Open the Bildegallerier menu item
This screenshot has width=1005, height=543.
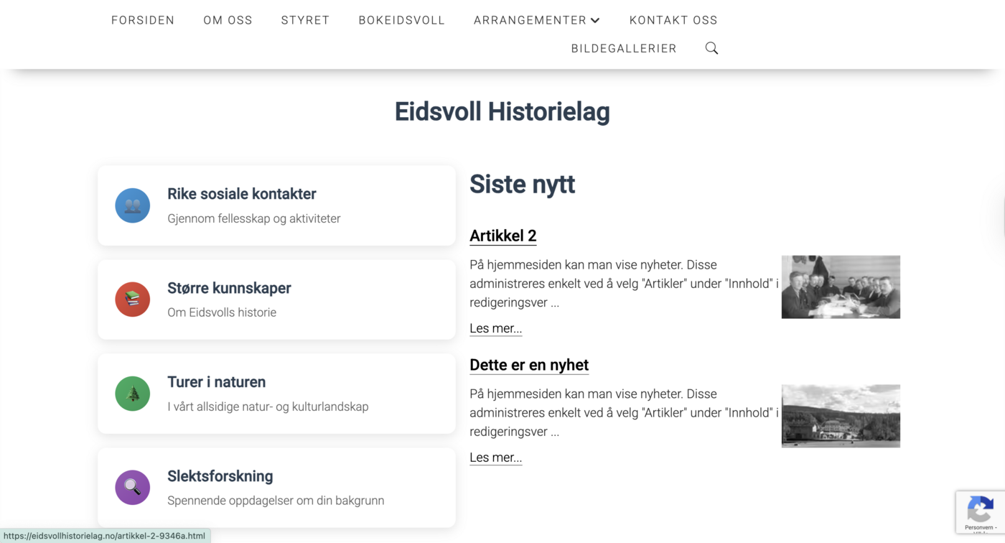pos(624,48)
